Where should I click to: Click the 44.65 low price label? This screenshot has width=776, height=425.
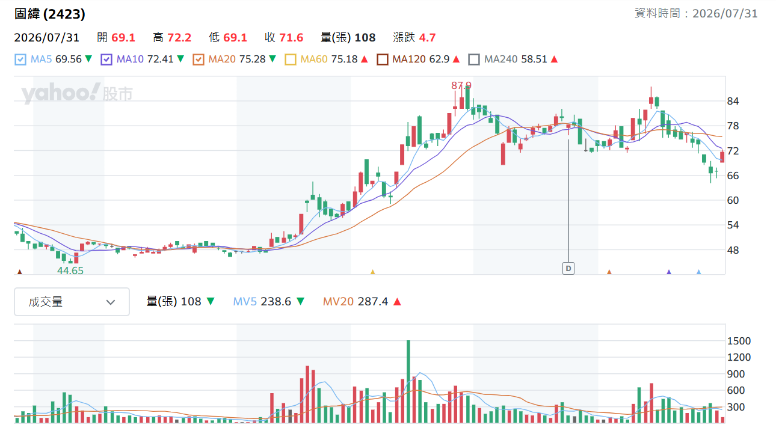tap(70, 271)
